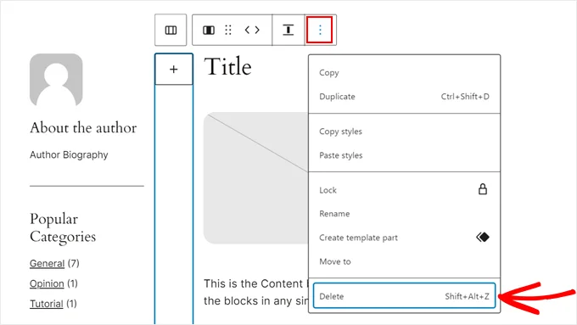The image size is (577, 325).
Task: Open the General category link
Action: 48,264
